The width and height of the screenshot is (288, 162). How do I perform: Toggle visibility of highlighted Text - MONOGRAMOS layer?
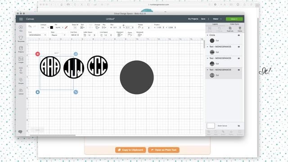[239, 70]
